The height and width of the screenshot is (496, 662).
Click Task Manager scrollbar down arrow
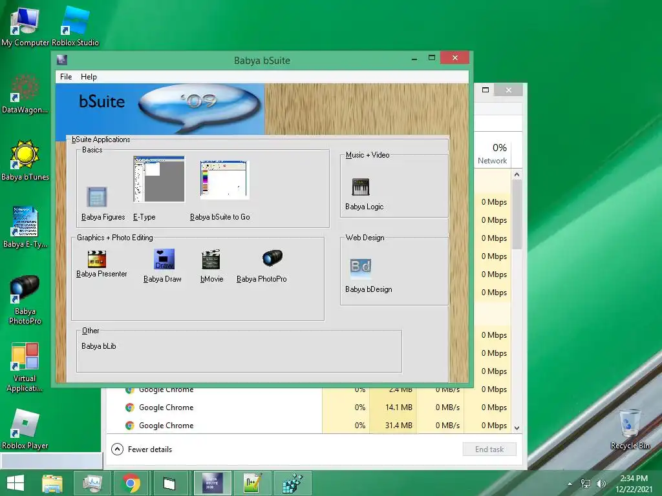click(x=517, y=428)
